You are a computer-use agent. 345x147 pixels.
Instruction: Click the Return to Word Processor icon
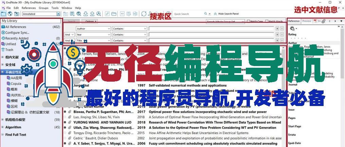coord(135,14)
